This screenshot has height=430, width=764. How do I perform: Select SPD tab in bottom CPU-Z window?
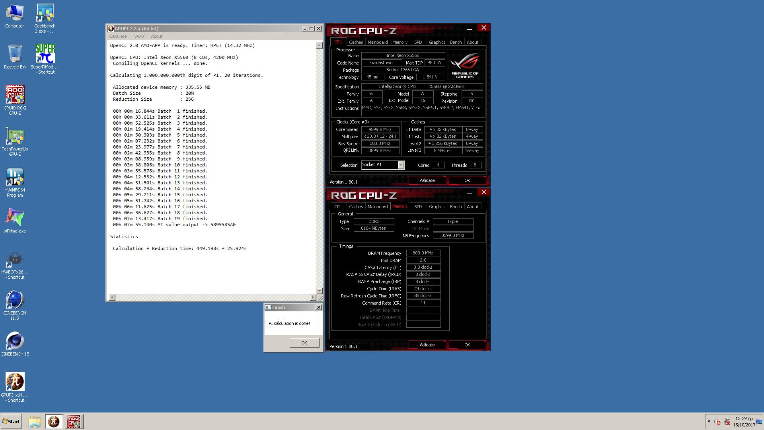pyautogui.click(x=418, y=207)
